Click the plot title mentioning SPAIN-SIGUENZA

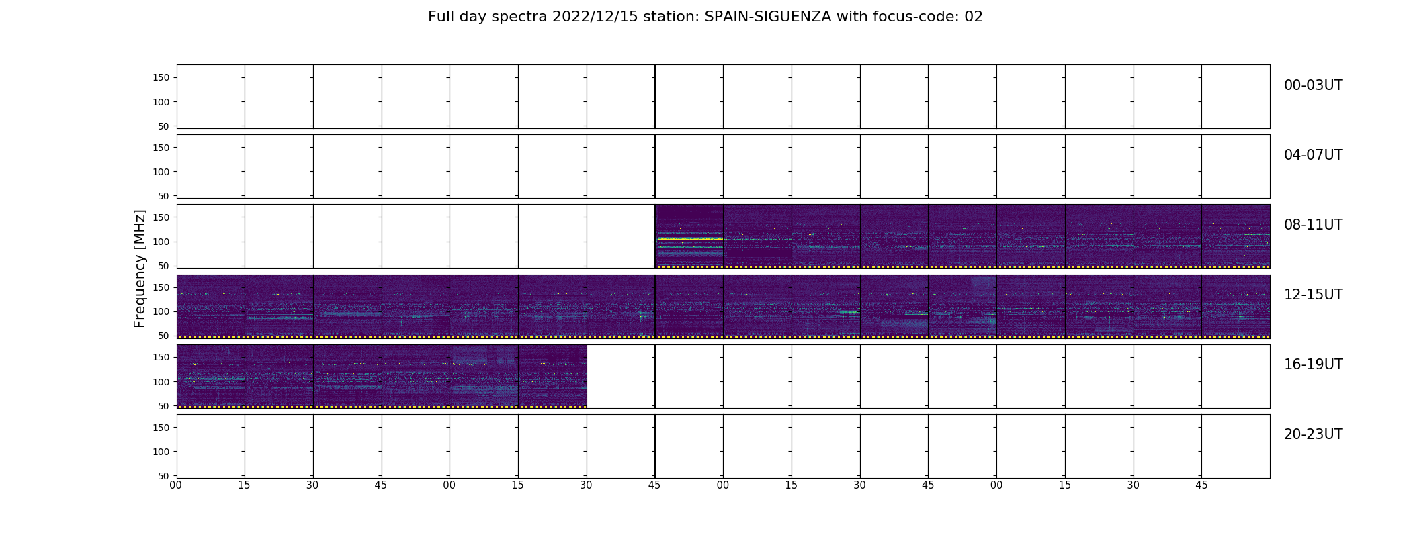coord(705,17)
